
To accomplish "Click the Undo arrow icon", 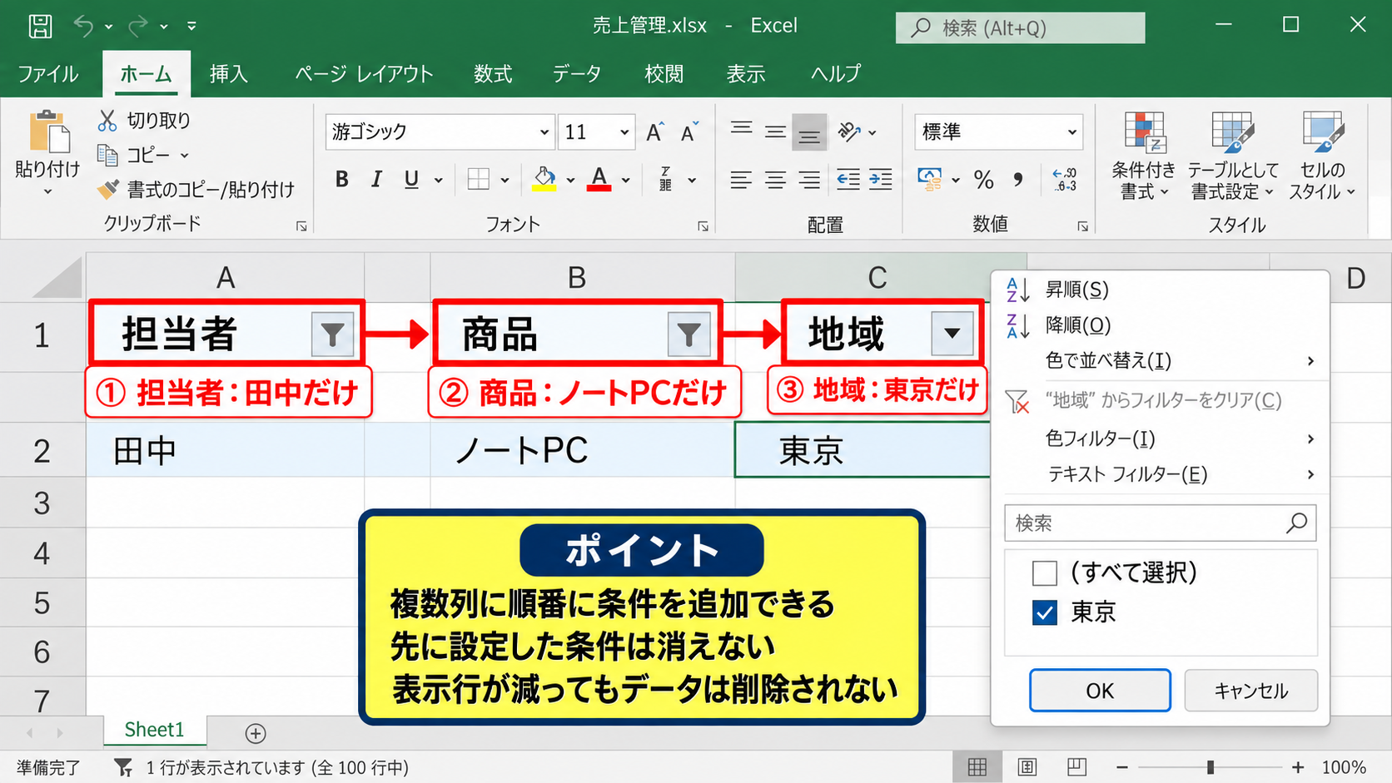I will pos(83,26).
